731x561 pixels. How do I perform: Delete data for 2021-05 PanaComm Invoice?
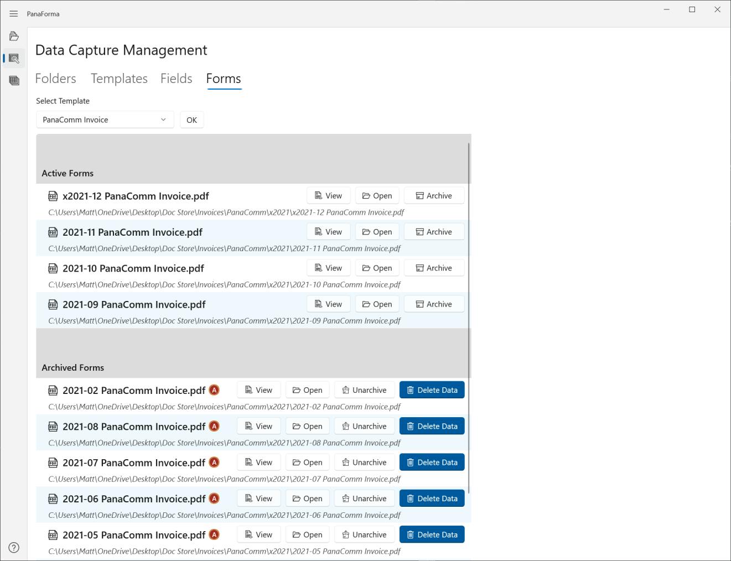pyautogui.click(x=432, y=535)
